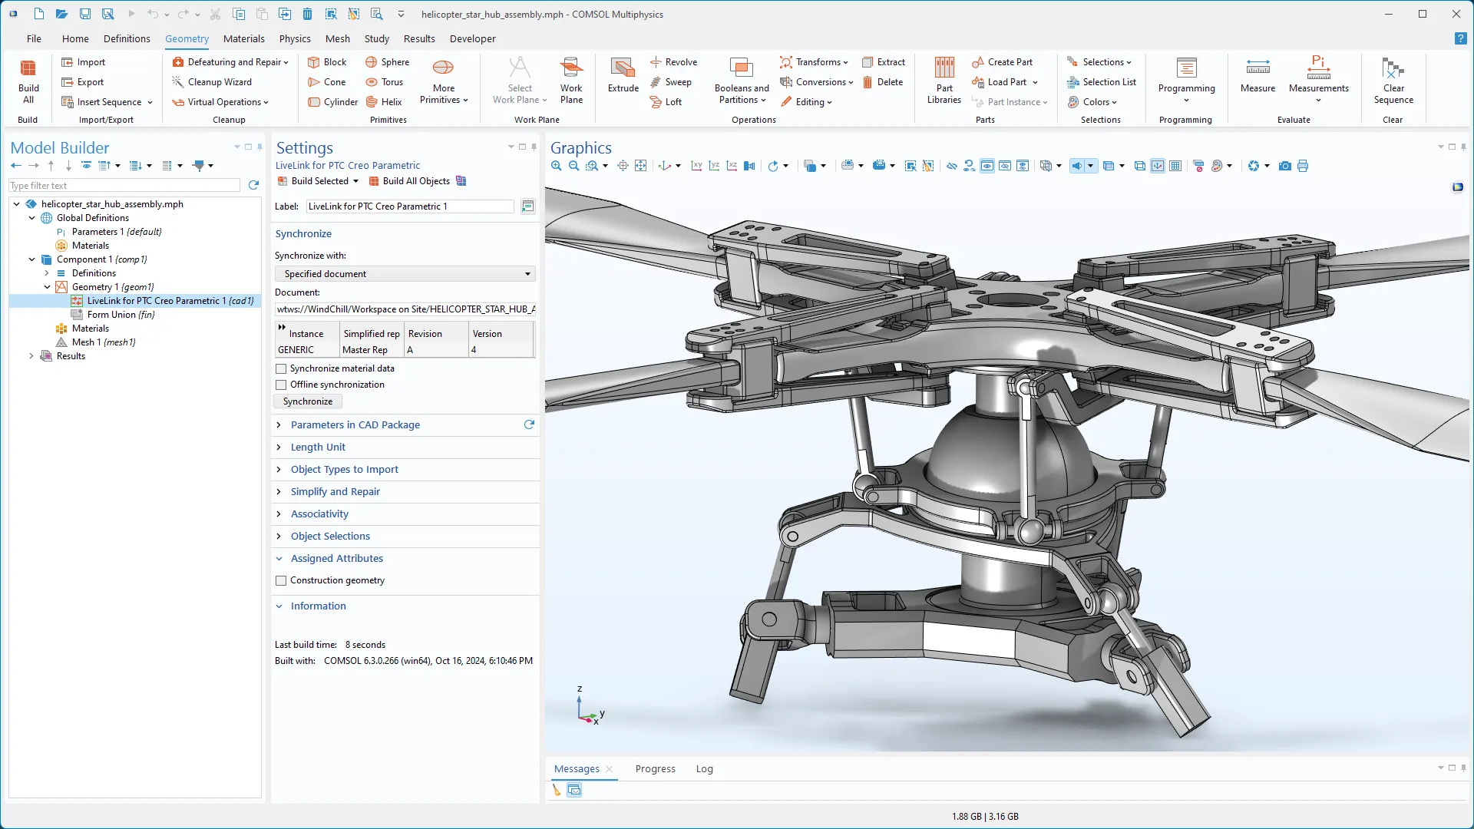Click Build All Objects button
The width and height of the screenshot is (1474, 829).
(x=409, y=181)
